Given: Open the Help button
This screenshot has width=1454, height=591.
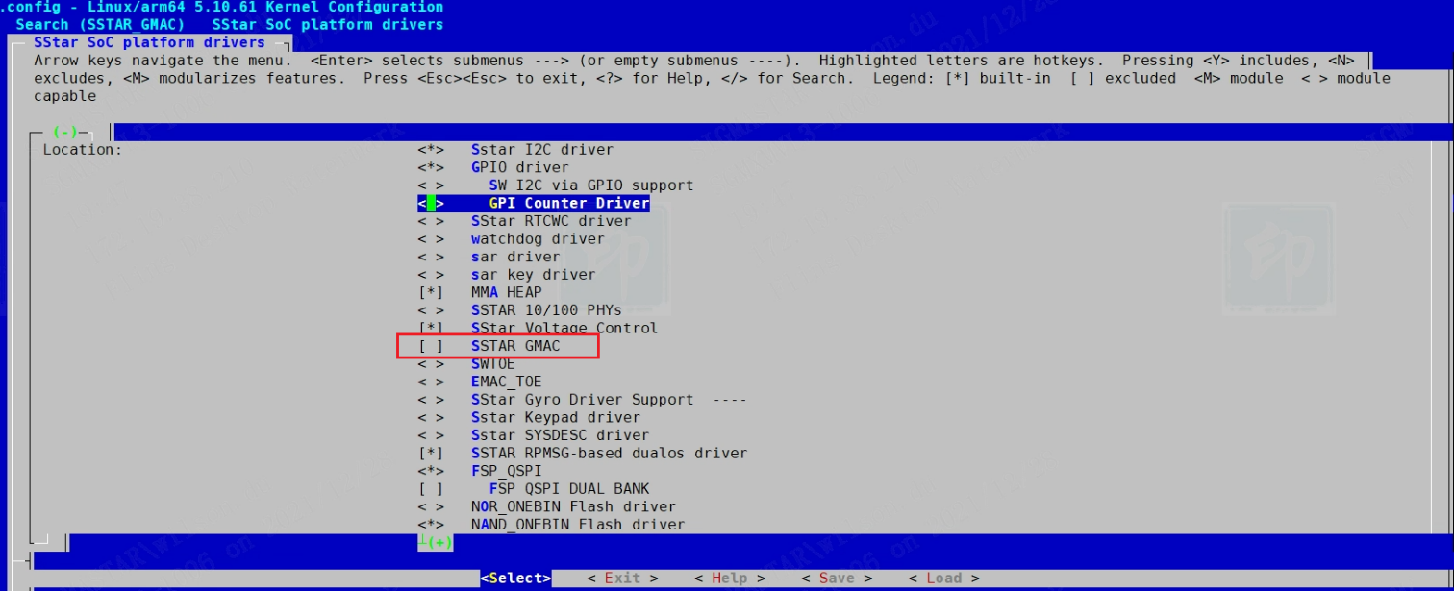Looking at the screenshot, I should click(730, 579).
